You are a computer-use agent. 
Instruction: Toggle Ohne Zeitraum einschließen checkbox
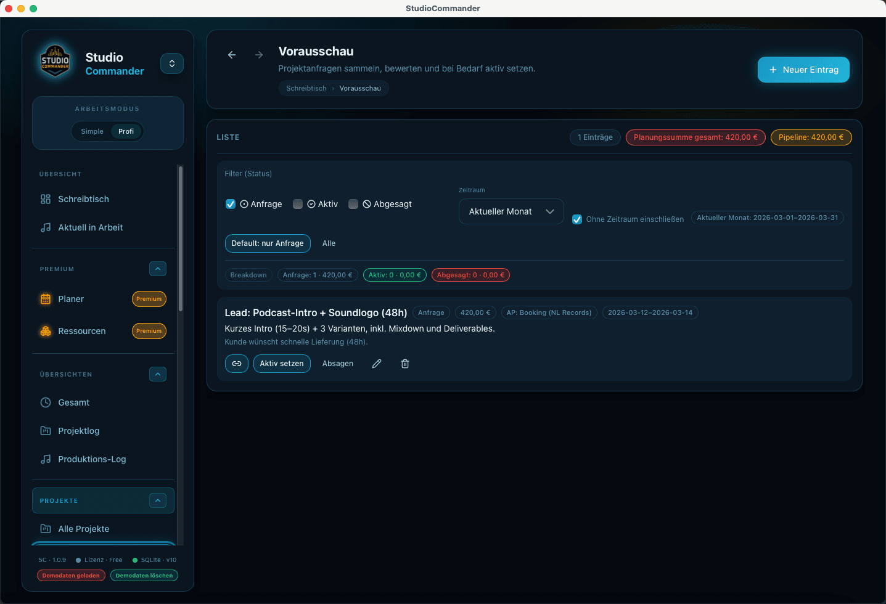(577, 219)
